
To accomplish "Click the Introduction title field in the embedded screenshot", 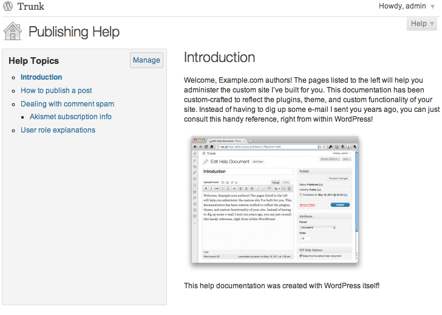I will (247, 172).
